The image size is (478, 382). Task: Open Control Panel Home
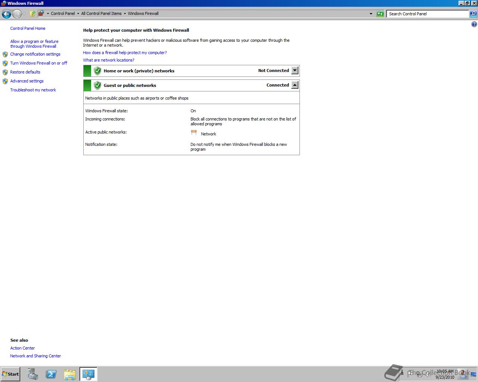coord(28,28)
